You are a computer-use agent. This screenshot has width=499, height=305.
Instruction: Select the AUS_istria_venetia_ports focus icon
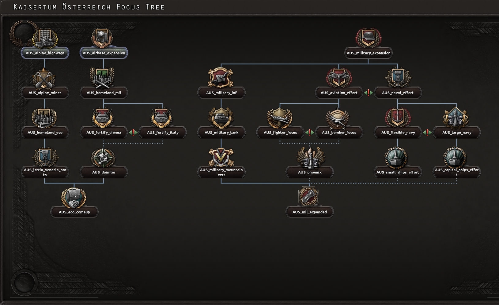click(45, 157)
